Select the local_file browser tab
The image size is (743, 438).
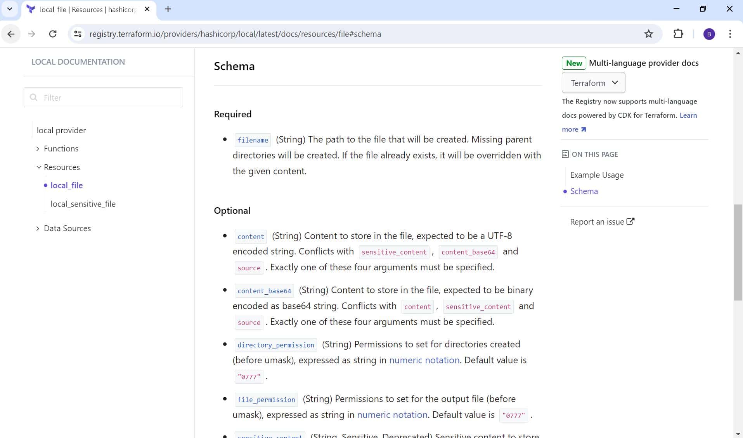(90, 10)
